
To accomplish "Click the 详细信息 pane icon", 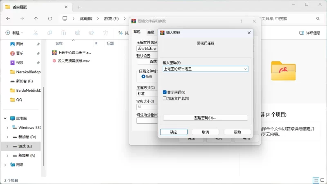I will tap(302, 33).
